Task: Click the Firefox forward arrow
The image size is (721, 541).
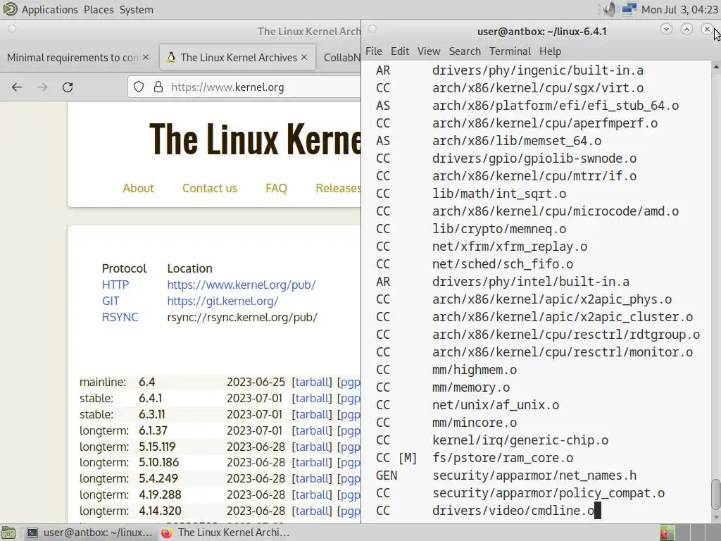Action: pos(42,87)
